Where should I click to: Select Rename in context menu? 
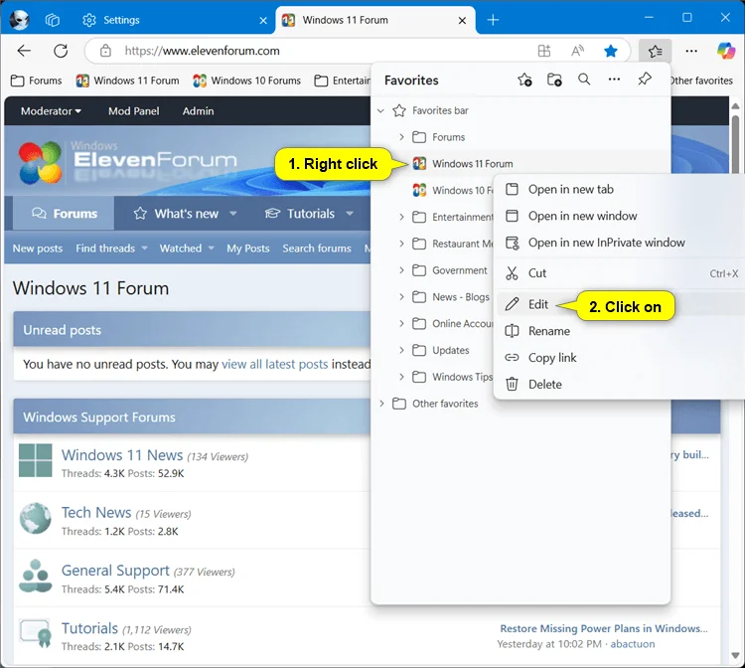[621, 331]
